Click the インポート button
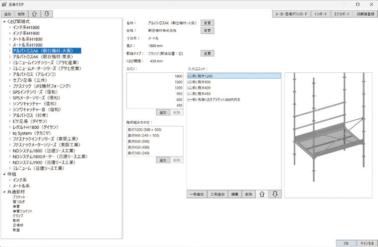 [x=321, y=14]
